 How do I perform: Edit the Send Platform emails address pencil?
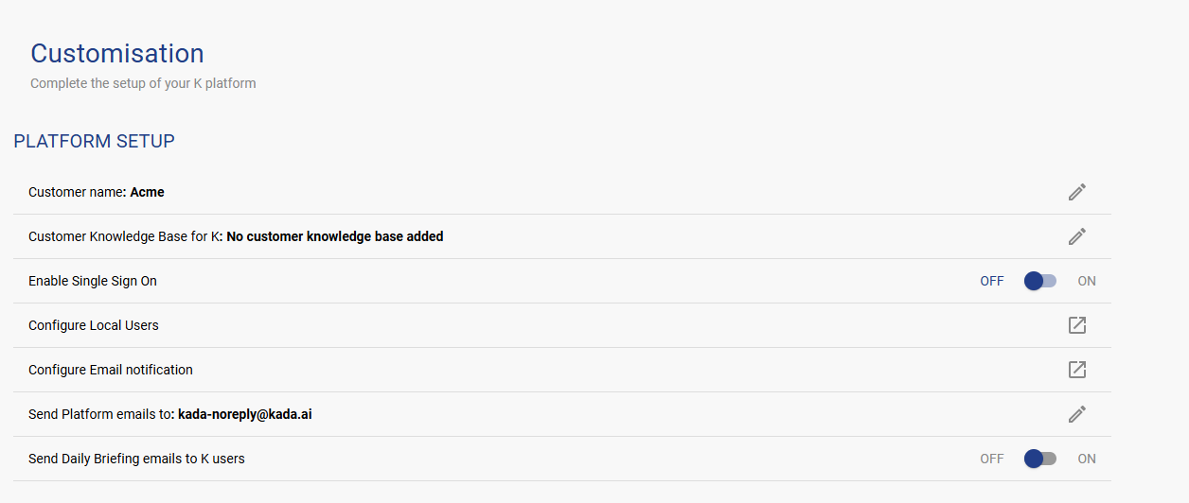pyautogui.click(x=1076, y=414)
